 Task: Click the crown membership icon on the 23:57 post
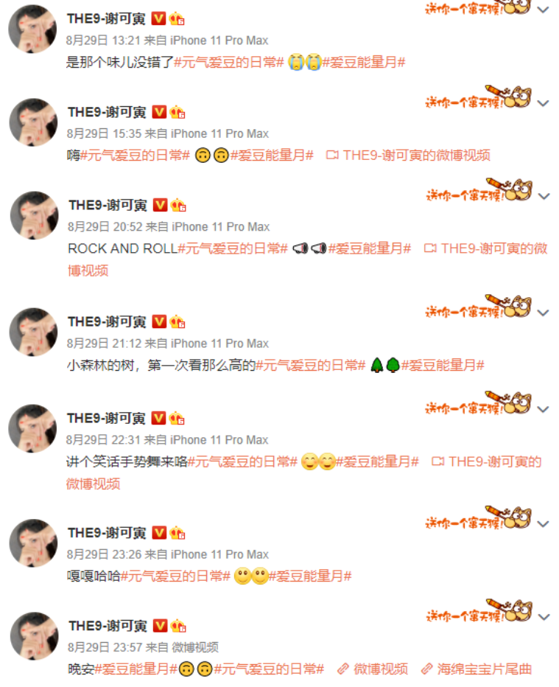pyautogui.click(x=178, y=626)
